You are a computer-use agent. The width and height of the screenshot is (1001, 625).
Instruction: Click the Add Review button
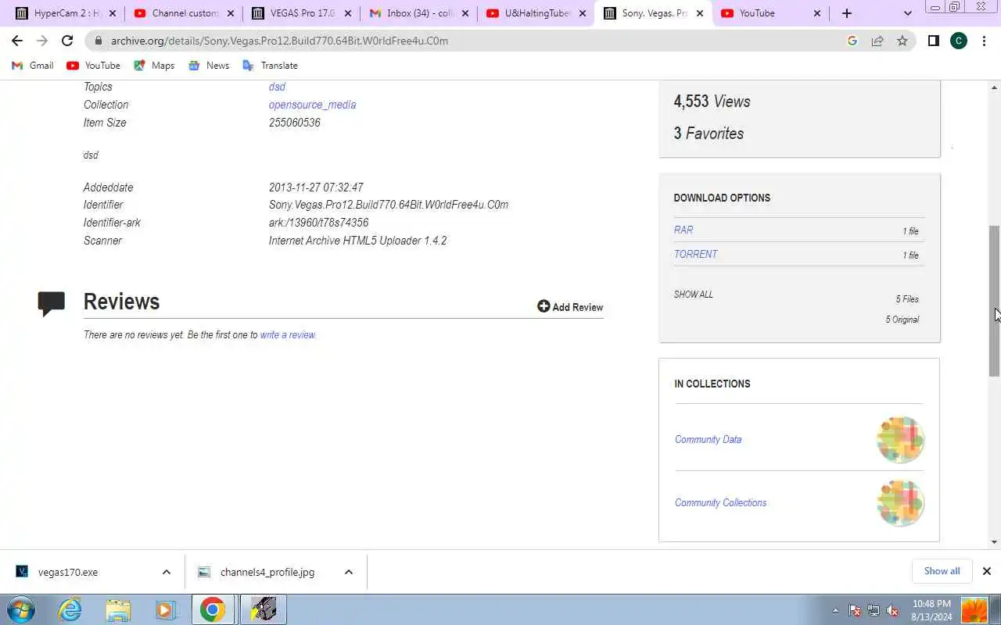(570, 307)
